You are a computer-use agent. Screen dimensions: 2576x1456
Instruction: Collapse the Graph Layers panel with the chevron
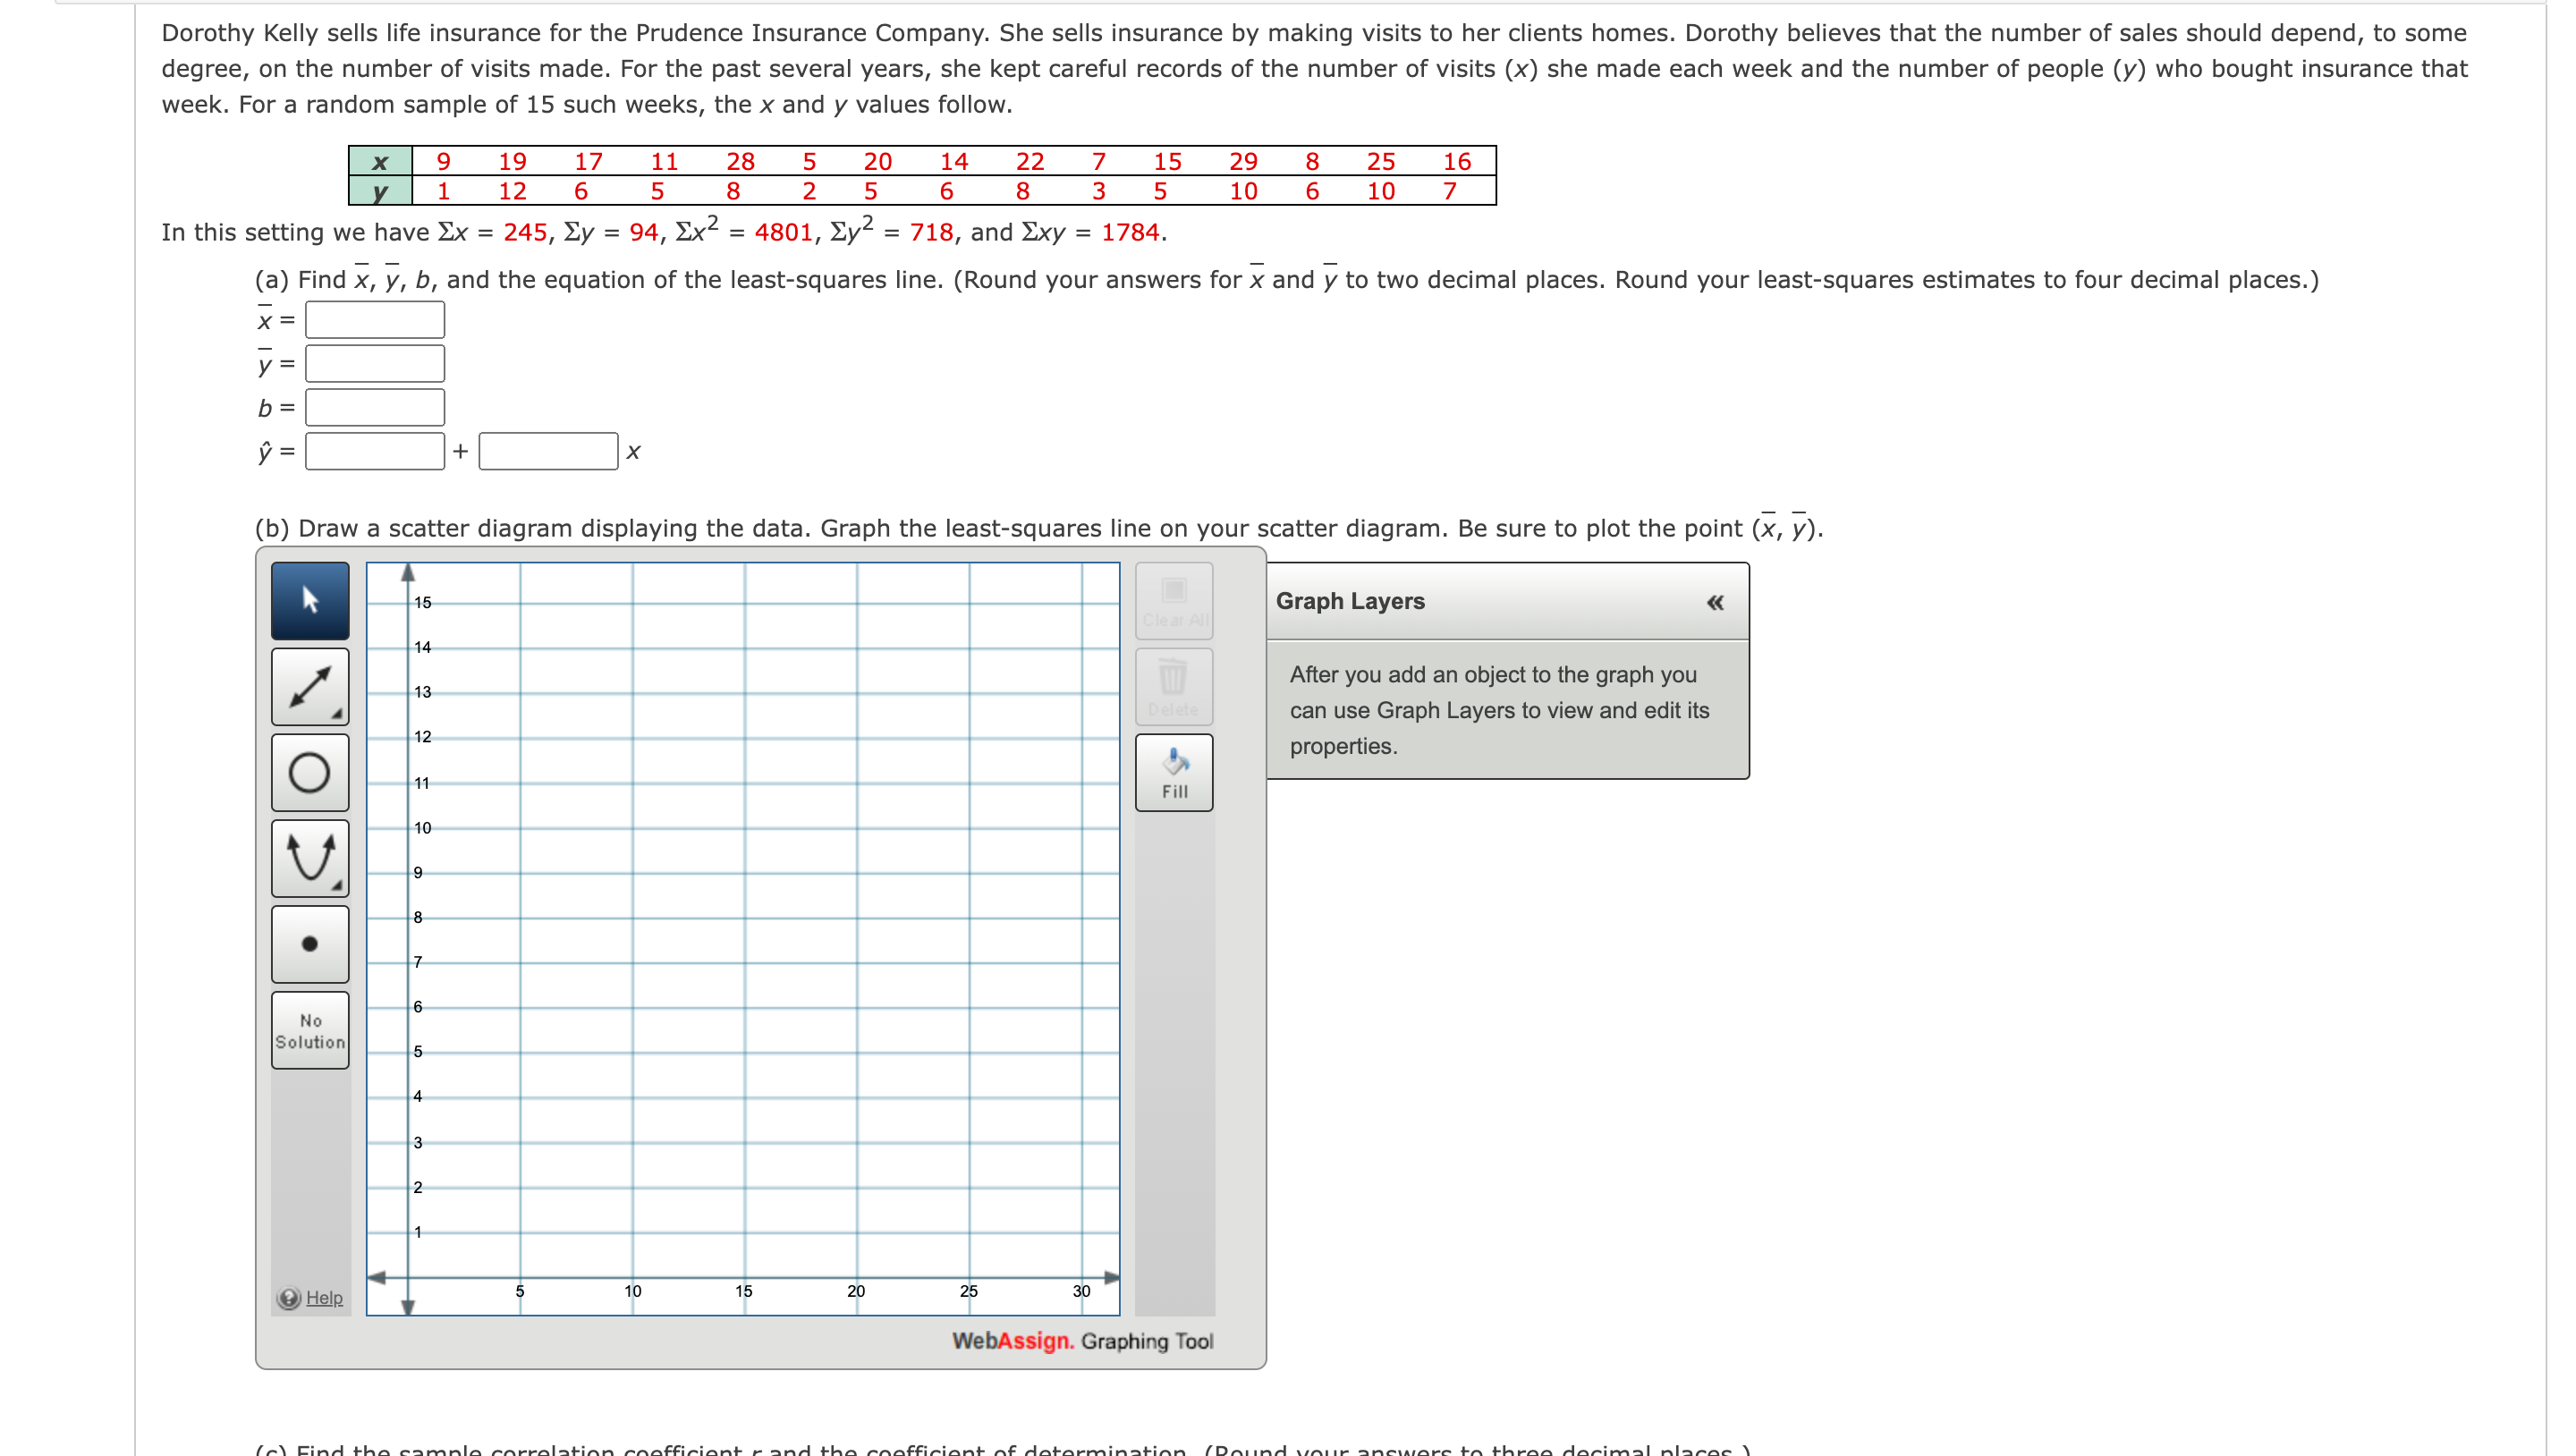click(1715, 601)
